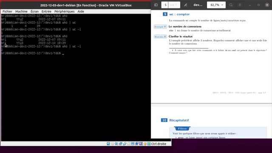This screenshot has width=272, height=153.
Task: Click the 'Exemple 6' label in the PDF
Action: pyautogui.click(x=160, y=27)
